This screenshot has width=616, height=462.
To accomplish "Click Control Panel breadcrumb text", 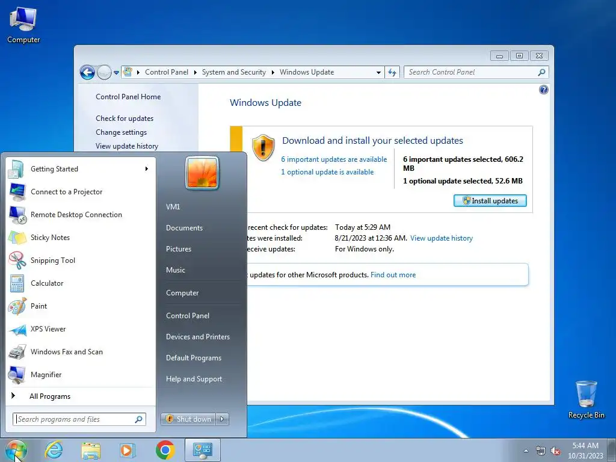I will coord(167,72).
